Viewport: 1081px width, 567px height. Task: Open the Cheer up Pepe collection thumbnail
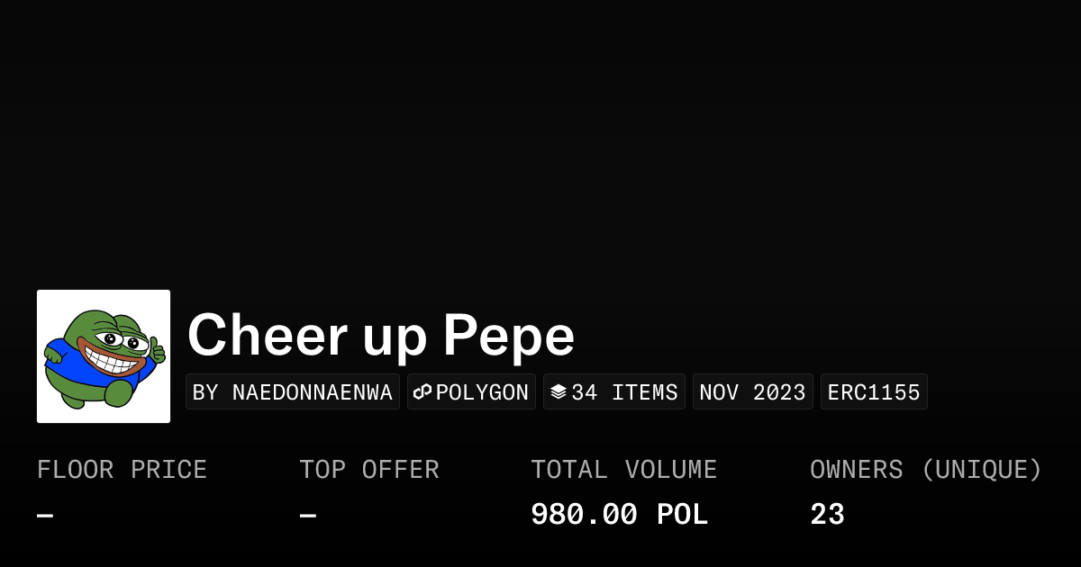pyautogui.click(x=104, y=356)
